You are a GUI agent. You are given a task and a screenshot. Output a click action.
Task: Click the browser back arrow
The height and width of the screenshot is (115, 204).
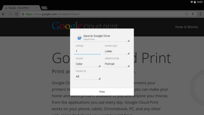pos(3,14)
